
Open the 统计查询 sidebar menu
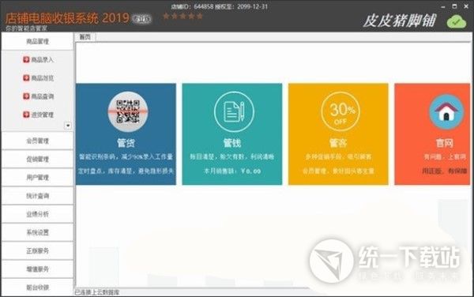(x=37, y=196)
